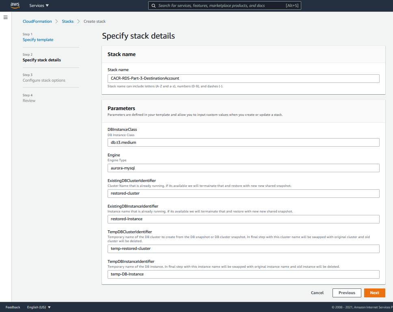The height and width of the screenshot is (312, 393).
Task: Select Step 3 Configure stack options
Action: click(x=45, y=80)
